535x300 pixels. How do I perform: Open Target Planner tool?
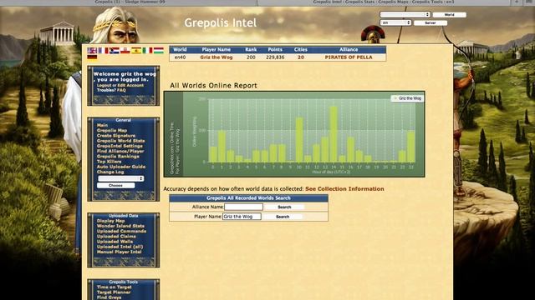point(114,292)
